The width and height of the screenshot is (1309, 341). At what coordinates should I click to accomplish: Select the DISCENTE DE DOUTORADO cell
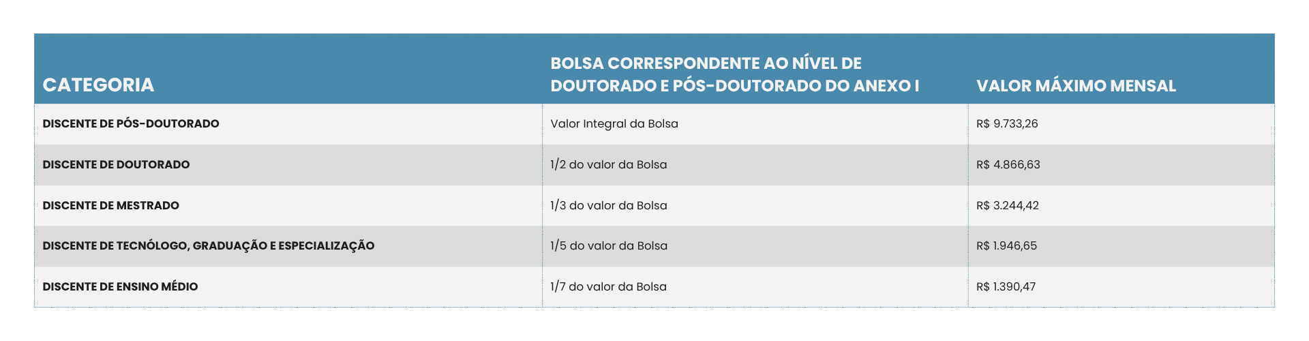click(x=116, y=164)
